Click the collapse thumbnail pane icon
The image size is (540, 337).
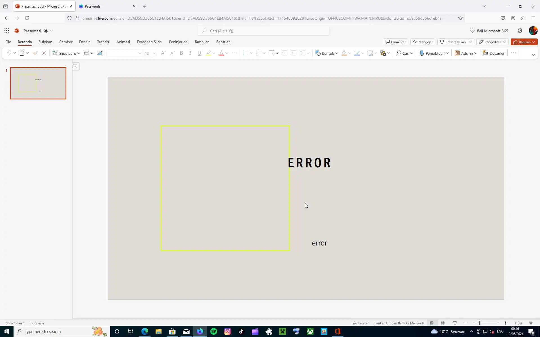75,66
